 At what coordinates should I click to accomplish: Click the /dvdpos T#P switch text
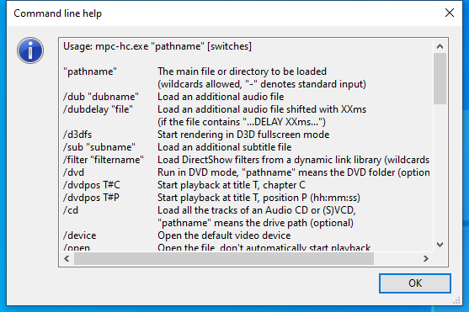coord(91,198)
